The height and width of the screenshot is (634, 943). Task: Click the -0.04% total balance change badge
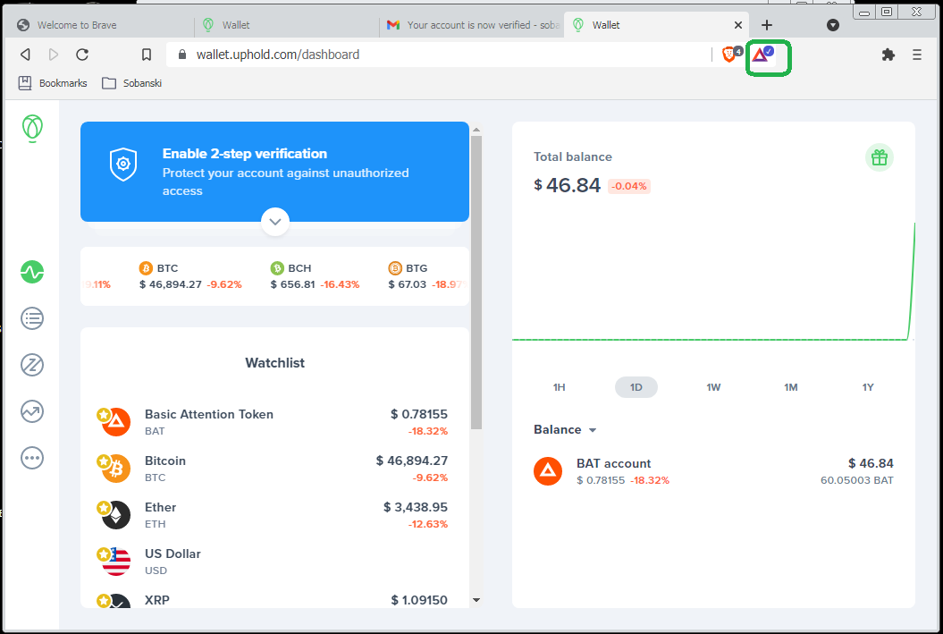coord(629,187)
